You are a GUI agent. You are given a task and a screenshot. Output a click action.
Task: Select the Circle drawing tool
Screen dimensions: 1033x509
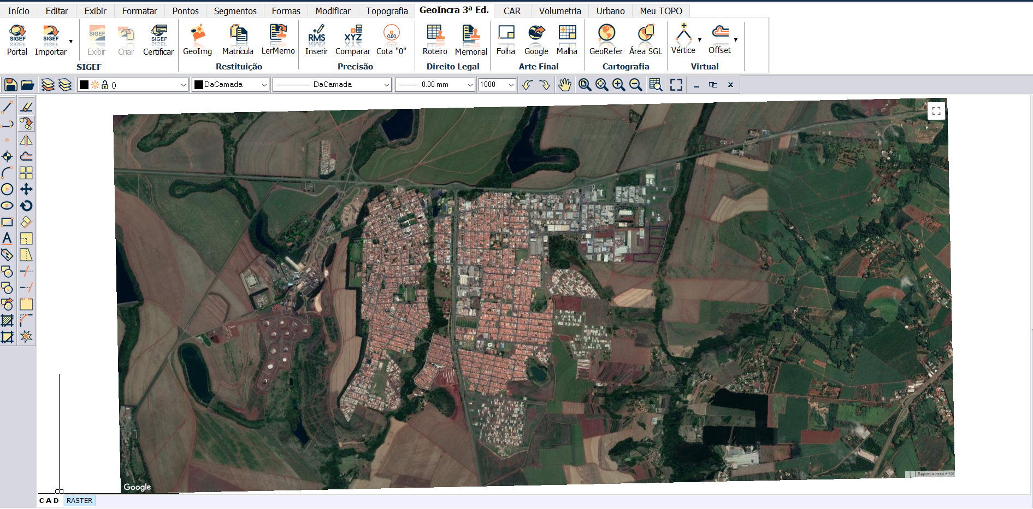(7, 189)
